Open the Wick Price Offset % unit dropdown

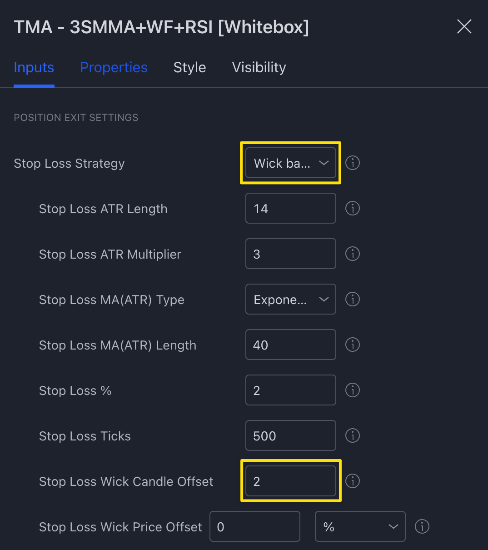click(x=360, y=526)
